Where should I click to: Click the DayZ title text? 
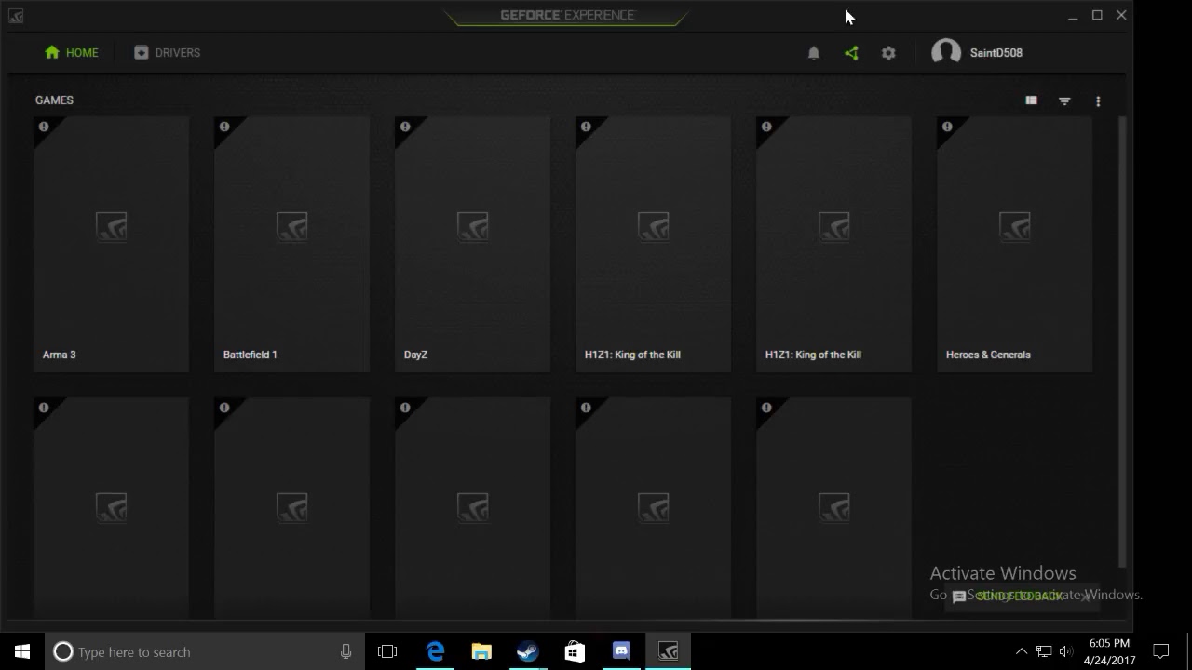415,355
